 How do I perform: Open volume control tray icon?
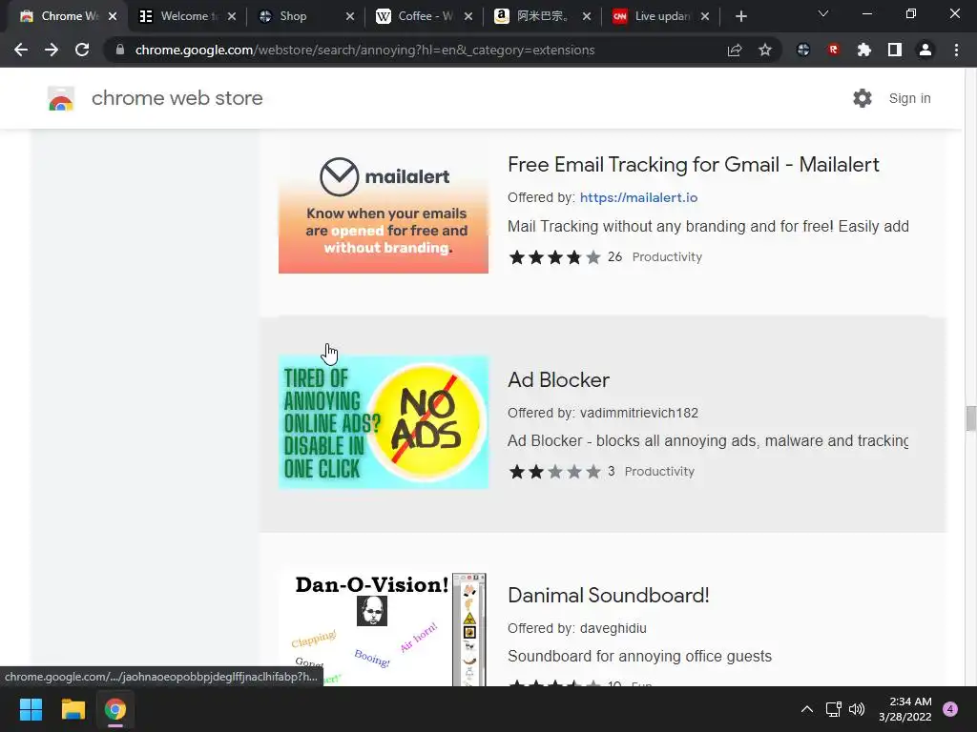coord(857,709)
